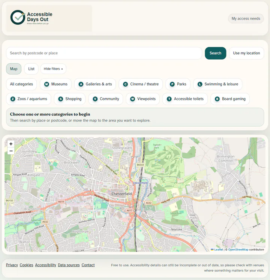Open the Data sources page

coord(69,265)
